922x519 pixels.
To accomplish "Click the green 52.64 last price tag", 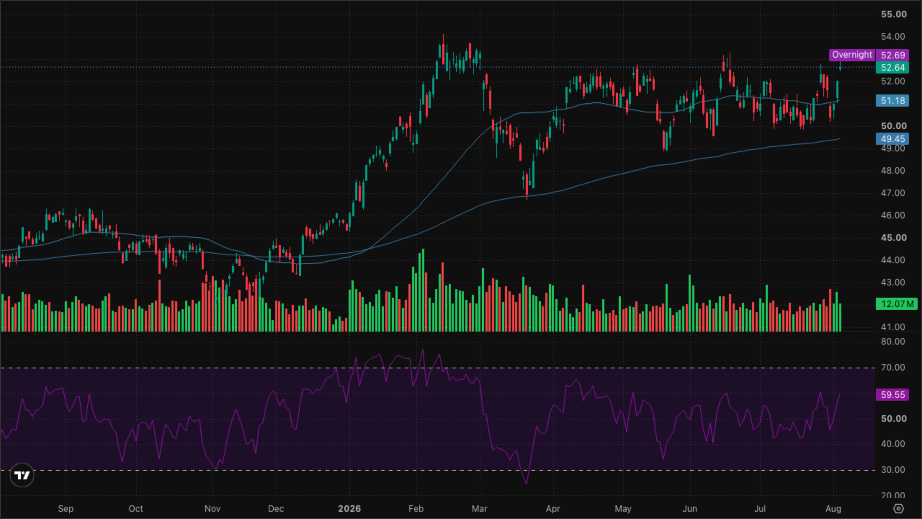I will (893, 67).
